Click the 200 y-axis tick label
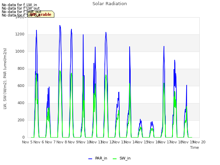Screen dimensions: 220x165 (x=21, y=120)
